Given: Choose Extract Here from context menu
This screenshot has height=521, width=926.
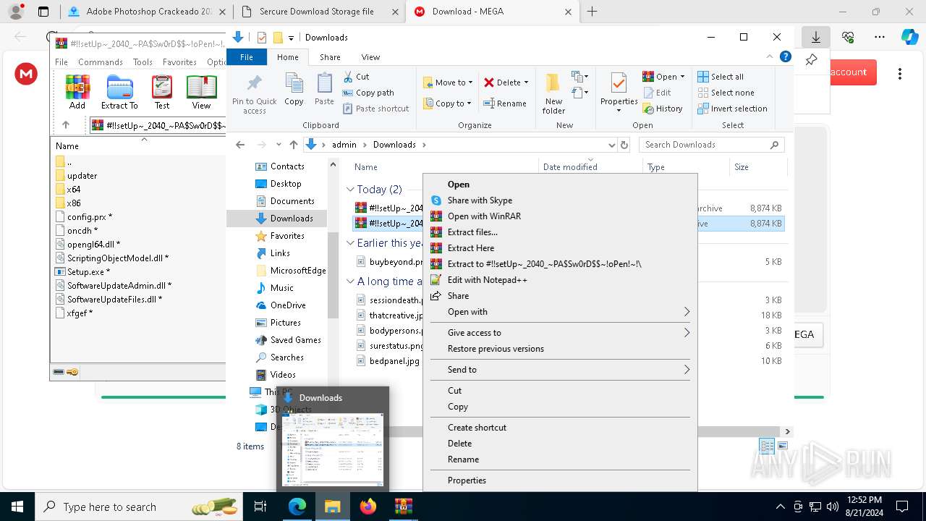Looking at the screenshot, I should 559,248.
